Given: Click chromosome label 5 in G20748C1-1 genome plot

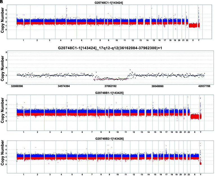Looking at the screenshot, I should [71, 40].
